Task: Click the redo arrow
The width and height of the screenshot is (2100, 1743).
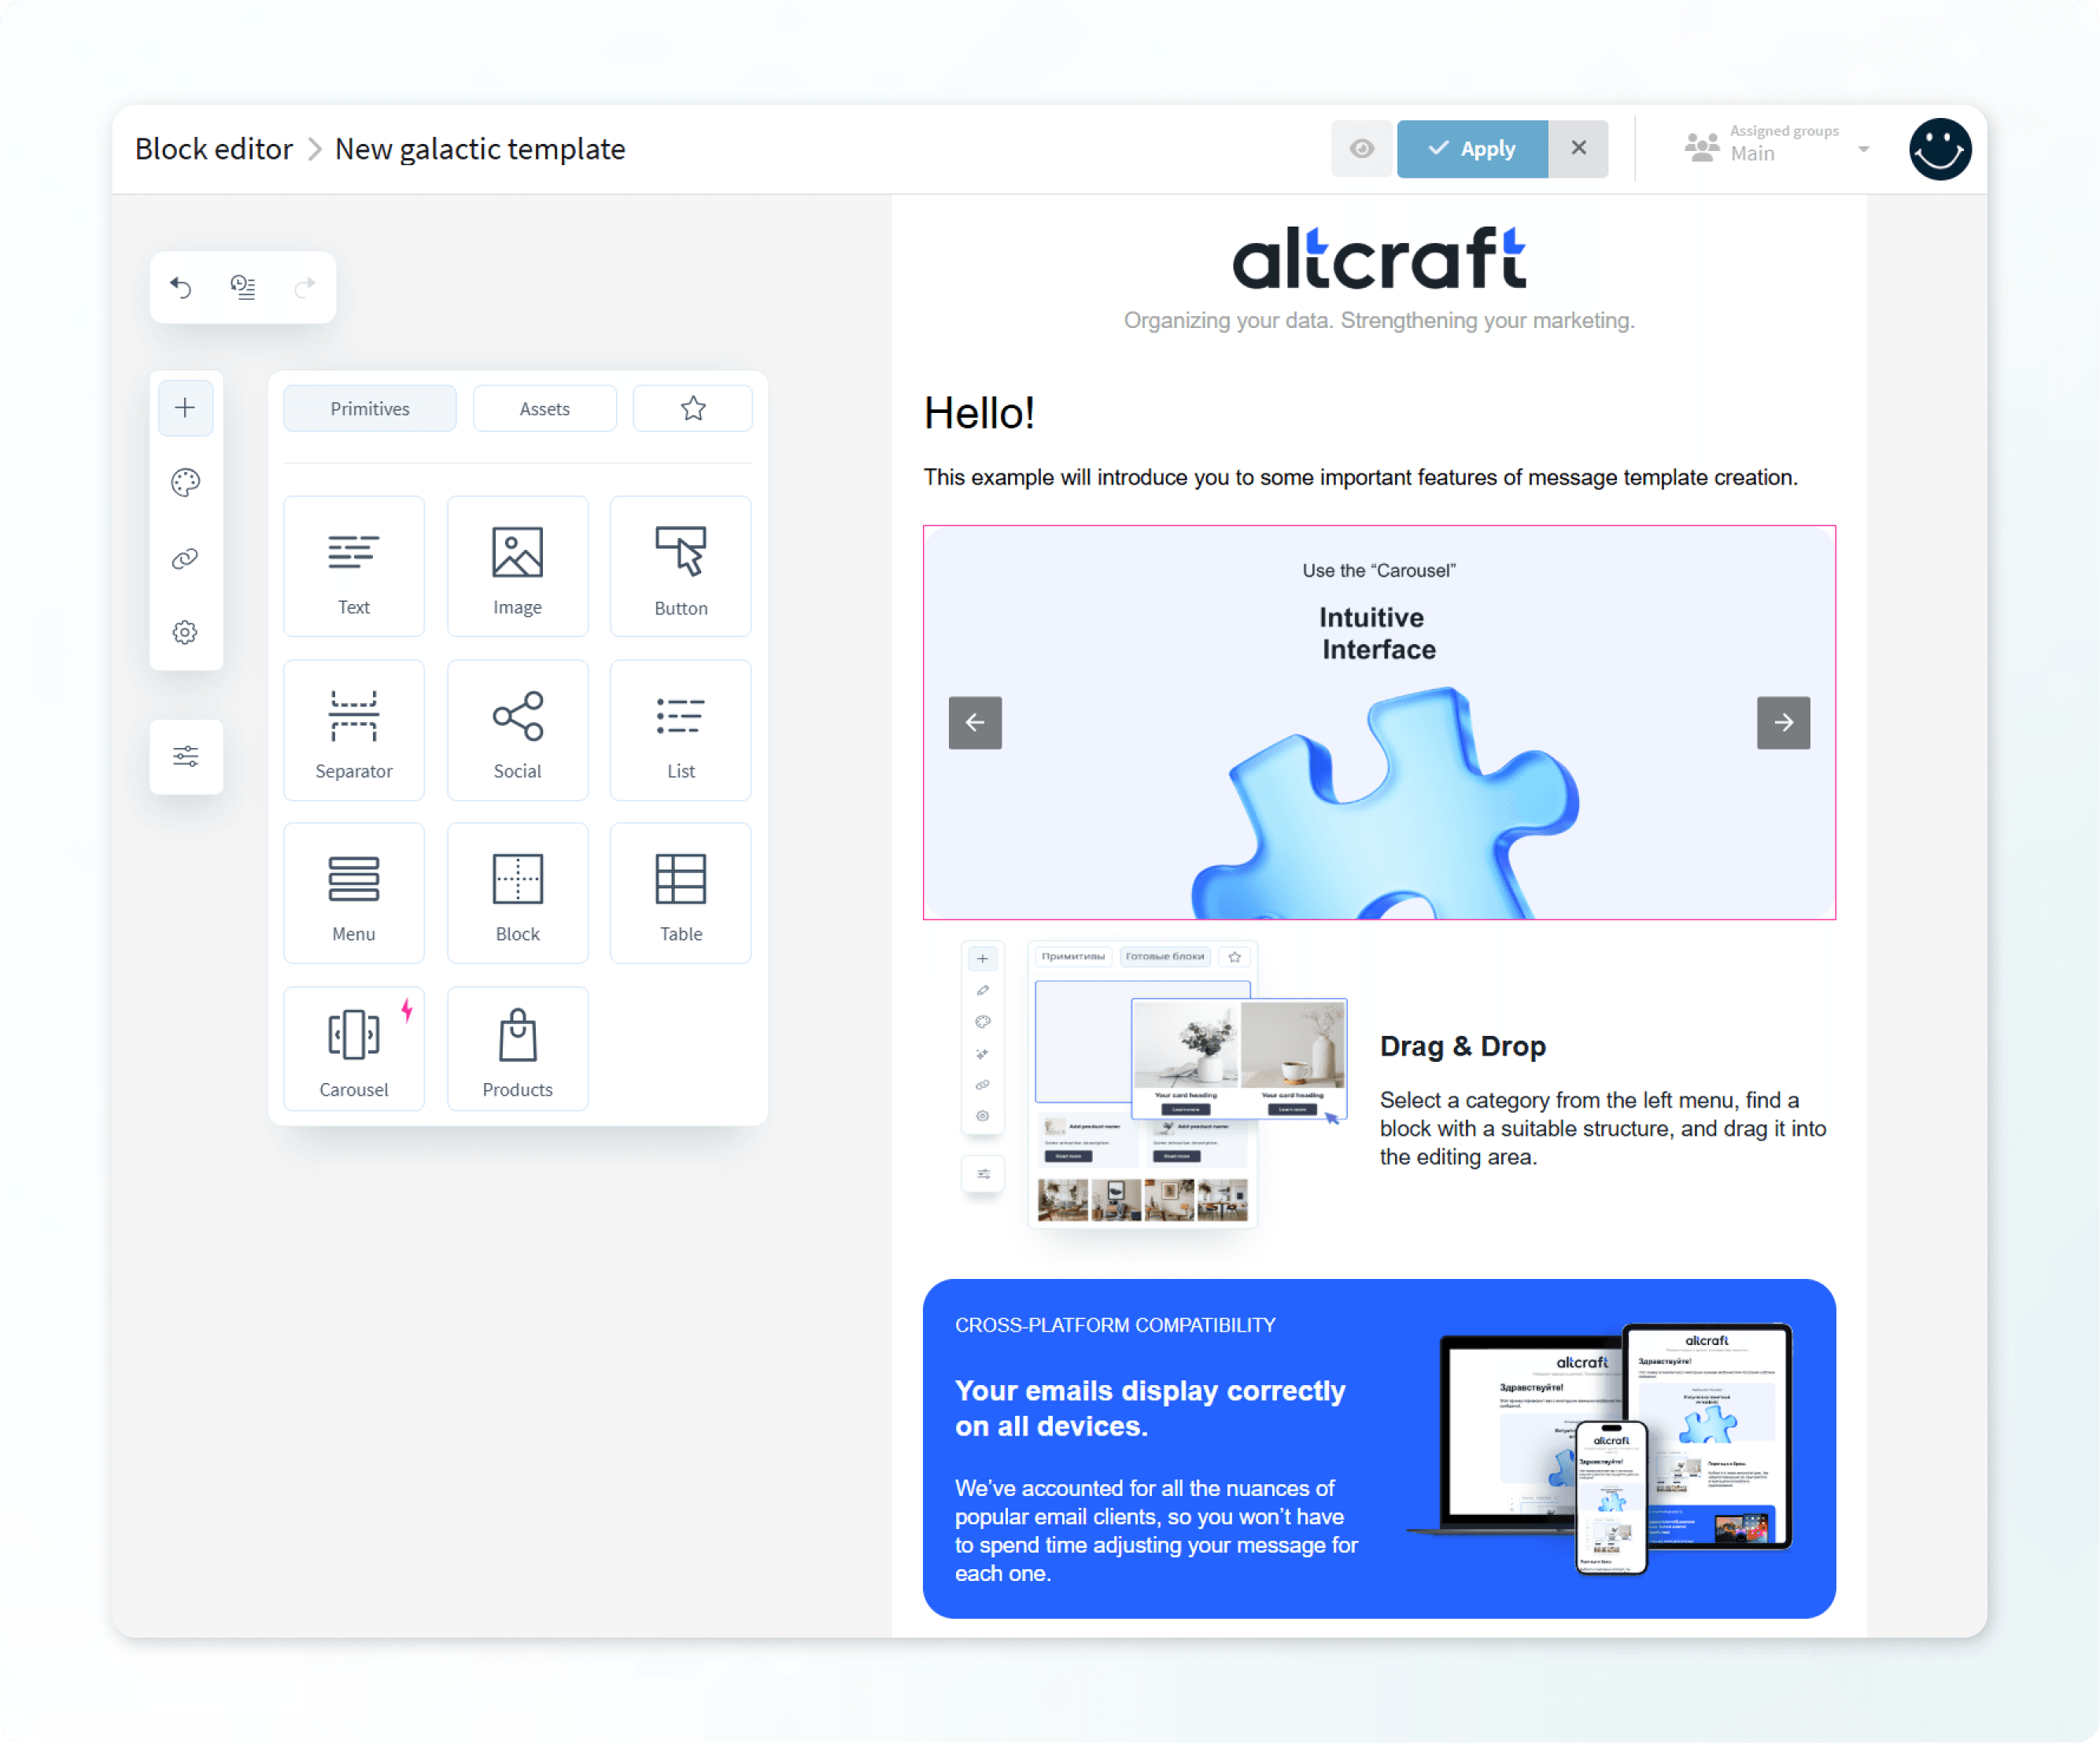Action: (305, 287)
